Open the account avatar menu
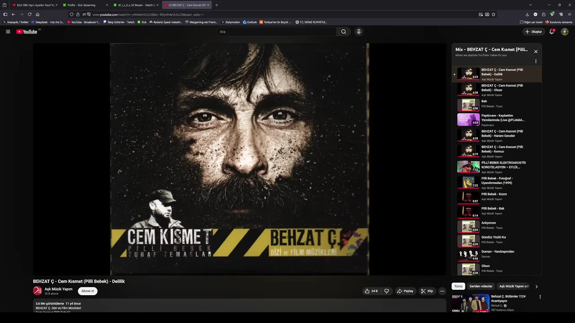575x323 pixels. click(x=565, y=32)
